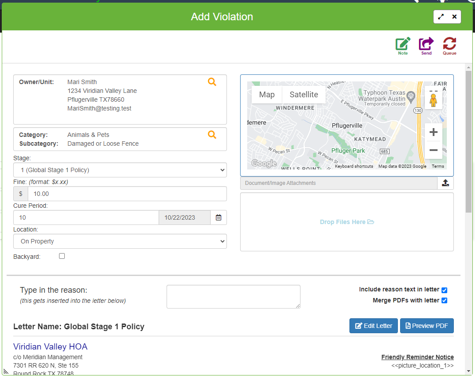Click the Preview PDF button
This screenshot has height=379, width=475.
(427, 326)
